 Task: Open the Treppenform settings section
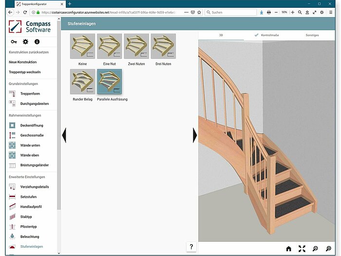[30, 94]
